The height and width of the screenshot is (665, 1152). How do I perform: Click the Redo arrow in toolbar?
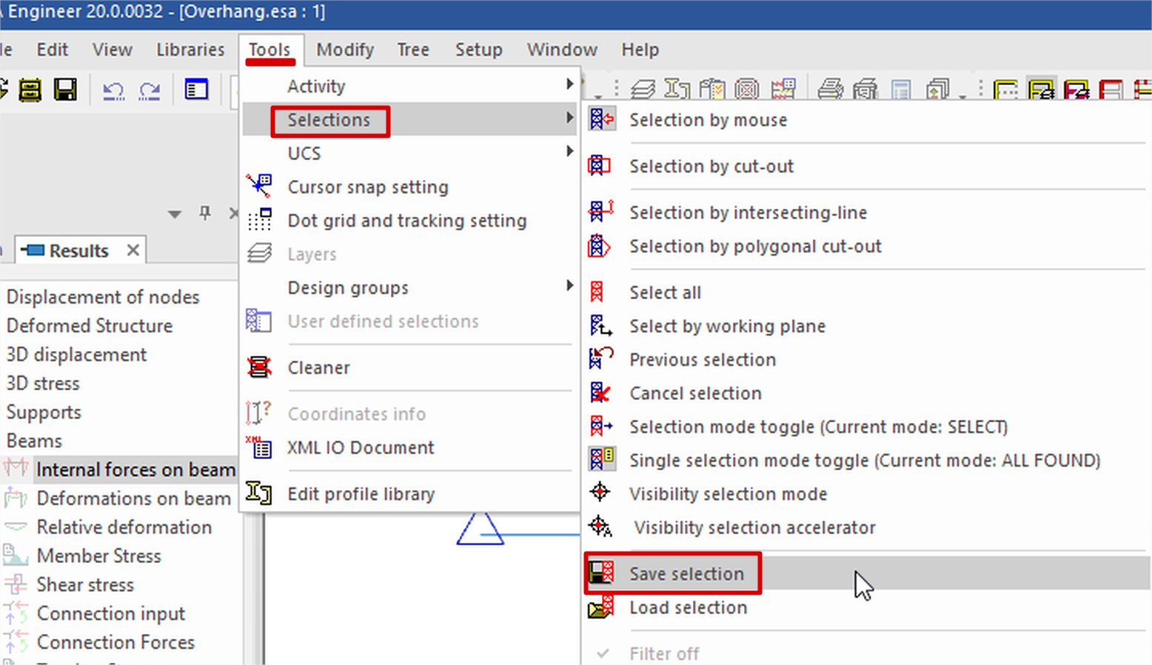[x=150, y=90]
